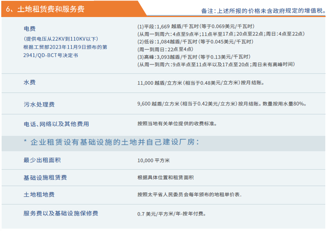Click the 2941/QD-BCT号决定书 reference text
The width and height of the screenshot is (331, 231).
pos(51,55)
